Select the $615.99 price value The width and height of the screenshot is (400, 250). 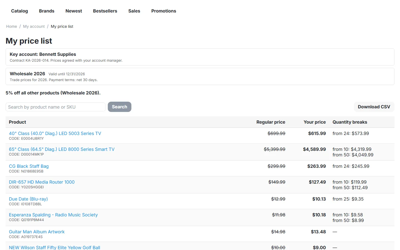[317, 133]
